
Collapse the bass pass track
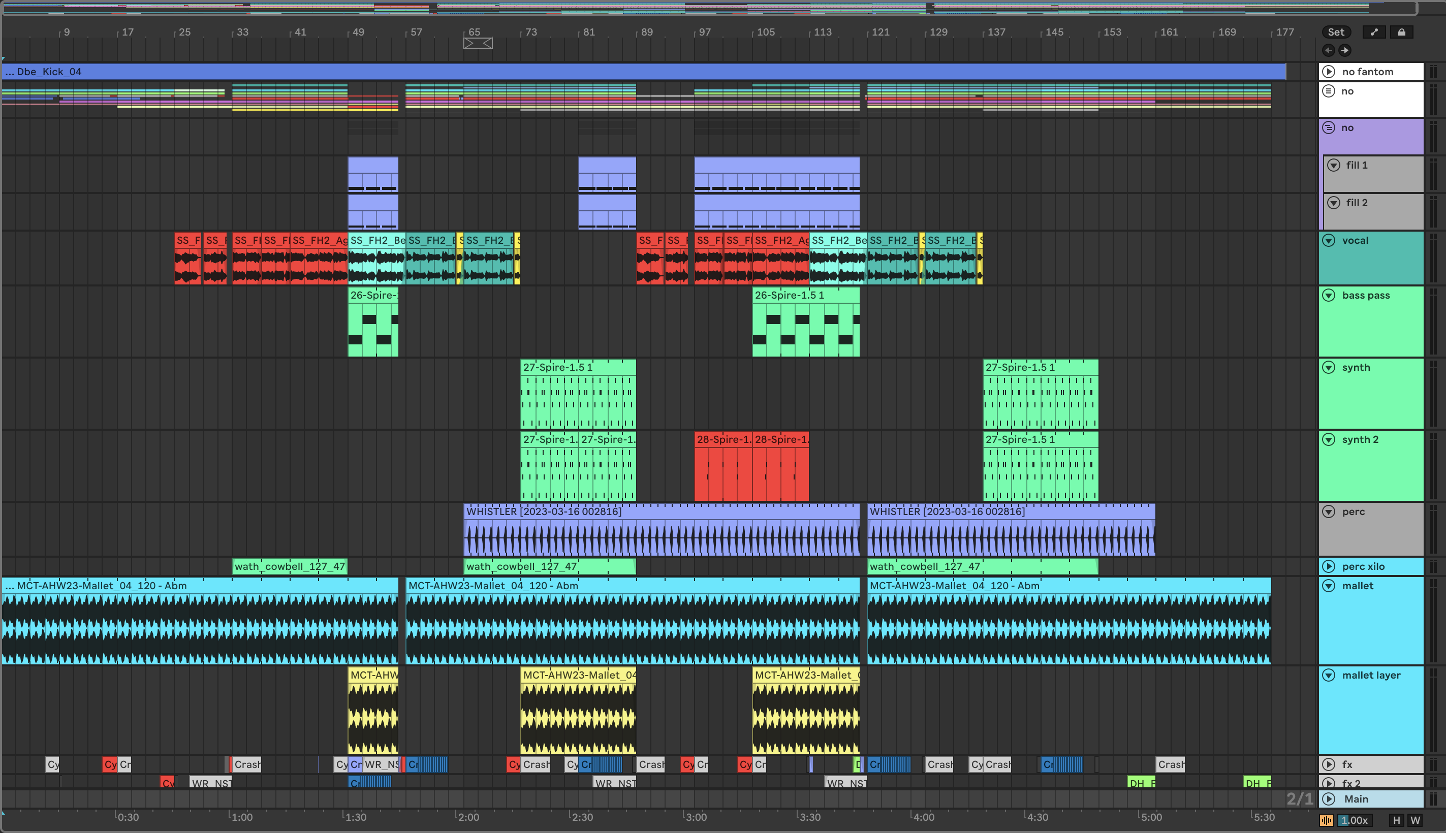pyautogui.click(x=1329, y=295)
